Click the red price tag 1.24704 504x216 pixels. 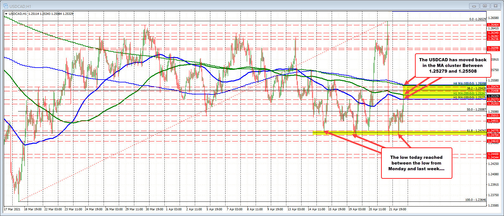point(494,135)
